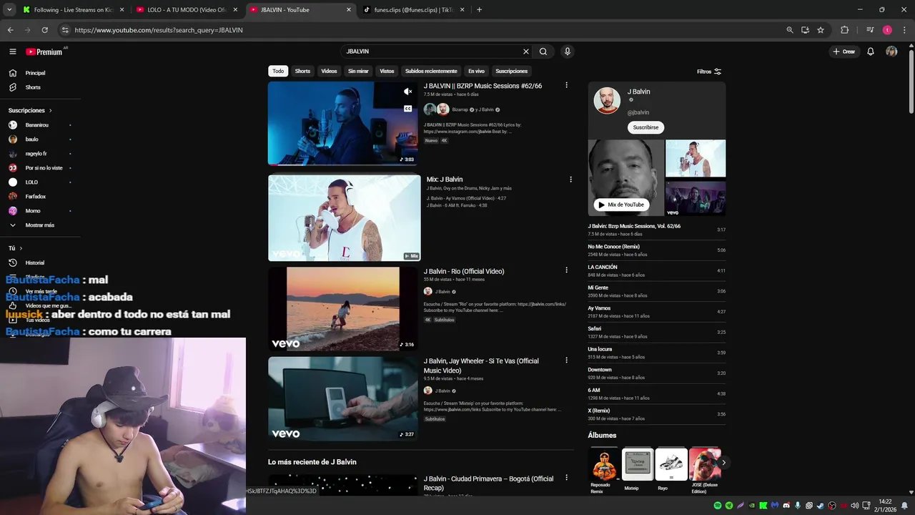
Task: Open the NVIDIA tray icon
Action: tap(751, 506)
